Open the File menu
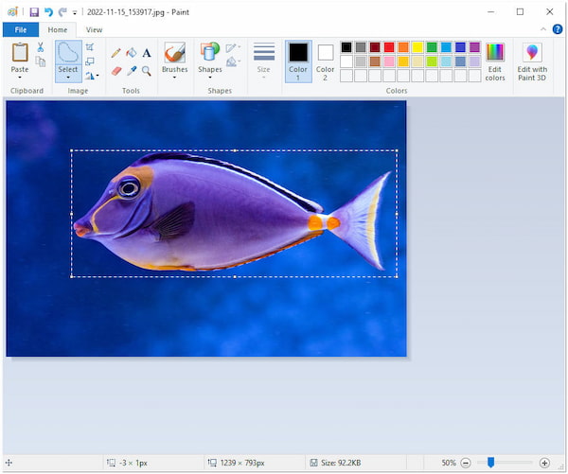Image resolution: width=568 pixels, height=474 pixels. point(21,29)
